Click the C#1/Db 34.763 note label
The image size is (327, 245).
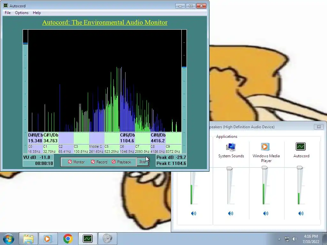pyautogui.click(x=51, y=138)
